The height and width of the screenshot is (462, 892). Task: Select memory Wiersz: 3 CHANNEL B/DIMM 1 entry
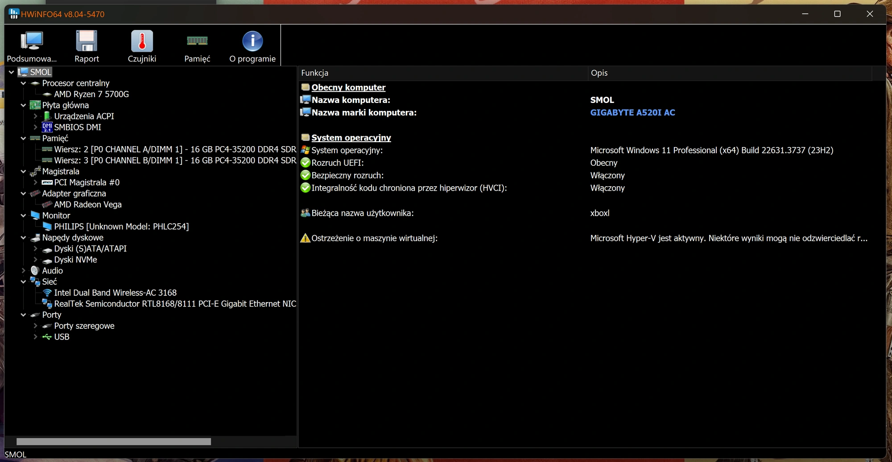[x=175, y=160]
